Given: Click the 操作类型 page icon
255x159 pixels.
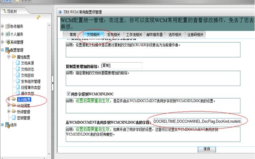Looking at the screenshot, I should coord(18,93).
